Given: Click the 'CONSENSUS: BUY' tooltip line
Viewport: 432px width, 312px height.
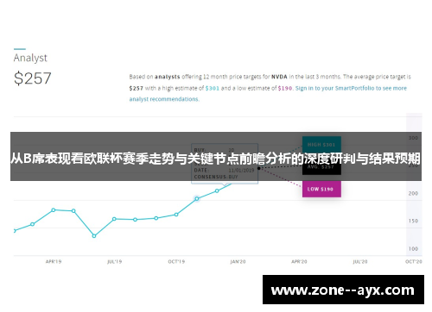Looking at the screenshot, I should pos(216,177).
